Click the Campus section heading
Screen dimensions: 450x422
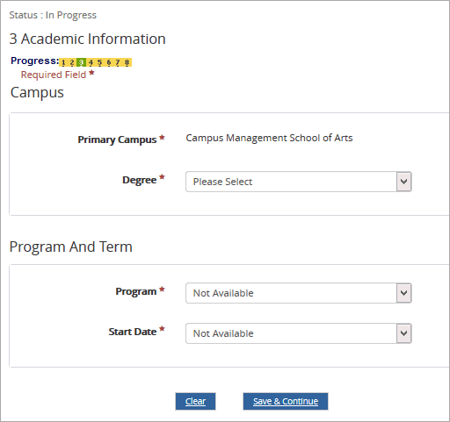[x=37, y=93]
